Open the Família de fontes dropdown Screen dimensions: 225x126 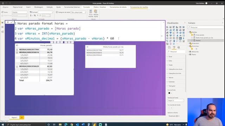pyautogui.click(x=176, y=100)
